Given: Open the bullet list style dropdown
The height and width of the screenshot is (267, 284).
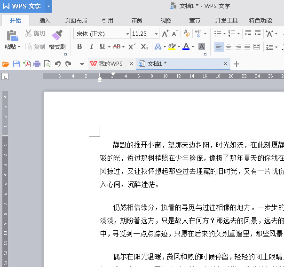Looking at the screenshot, I should point(224,34).
